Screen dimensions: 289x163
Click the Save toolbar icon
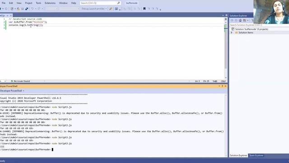pos(23,9)
